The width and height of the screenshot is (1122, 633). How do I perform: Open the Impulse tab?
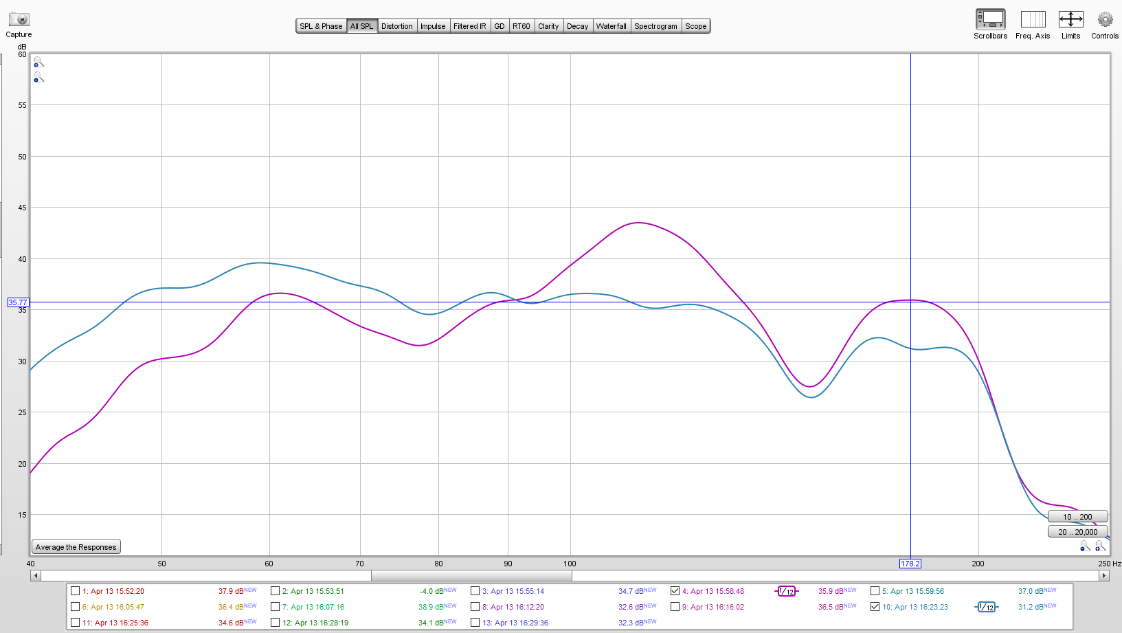[433, 26]
